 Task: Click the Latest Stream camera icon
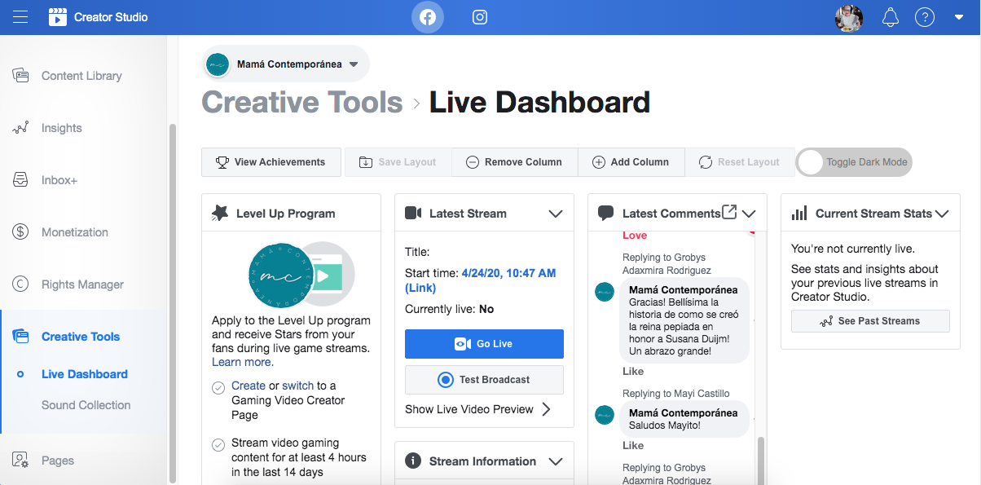pos(413,214)
